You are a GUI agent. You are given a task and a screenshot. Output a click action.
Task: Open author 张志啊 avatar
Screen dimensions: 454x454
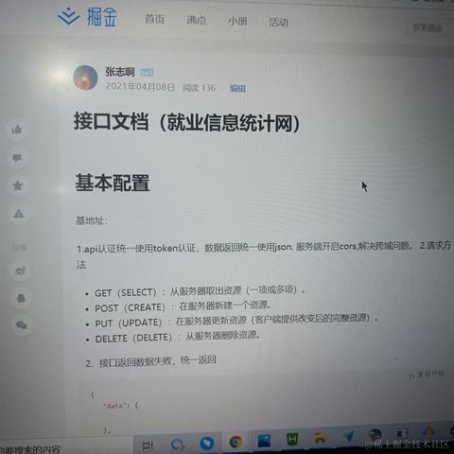[x=85, y=78]
